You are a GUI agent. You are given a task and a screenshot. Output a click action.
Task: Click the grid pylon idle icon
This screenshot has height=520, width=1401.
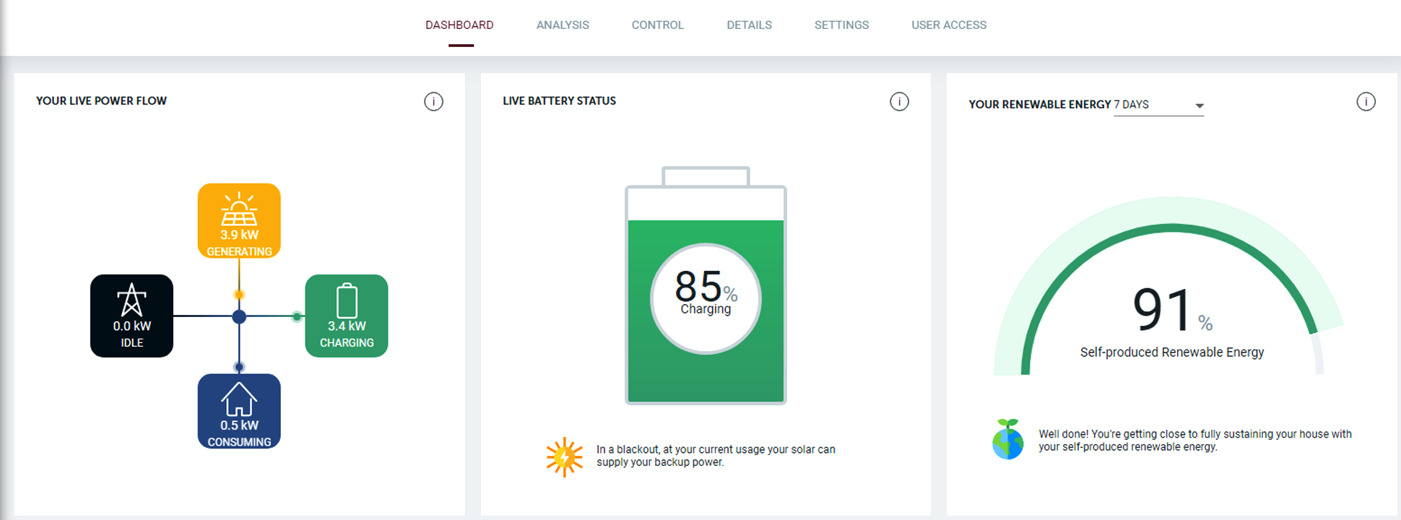131,300
